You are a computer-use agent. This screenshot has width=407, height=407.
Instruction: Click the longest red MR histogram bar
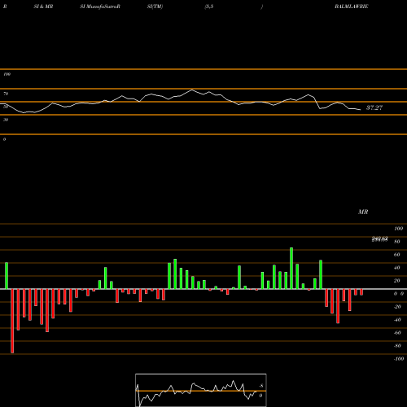point(12,321)
